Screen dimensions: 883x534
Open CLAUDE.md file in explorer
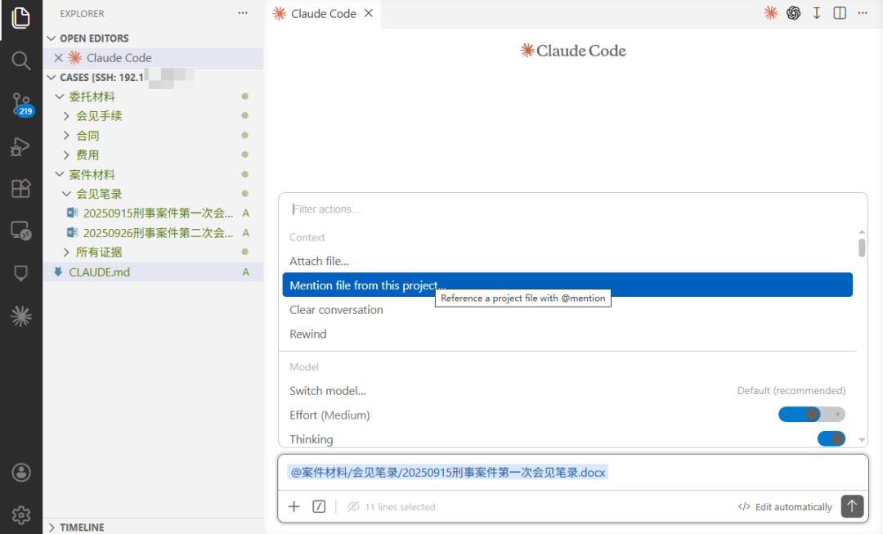click(153, 271)
